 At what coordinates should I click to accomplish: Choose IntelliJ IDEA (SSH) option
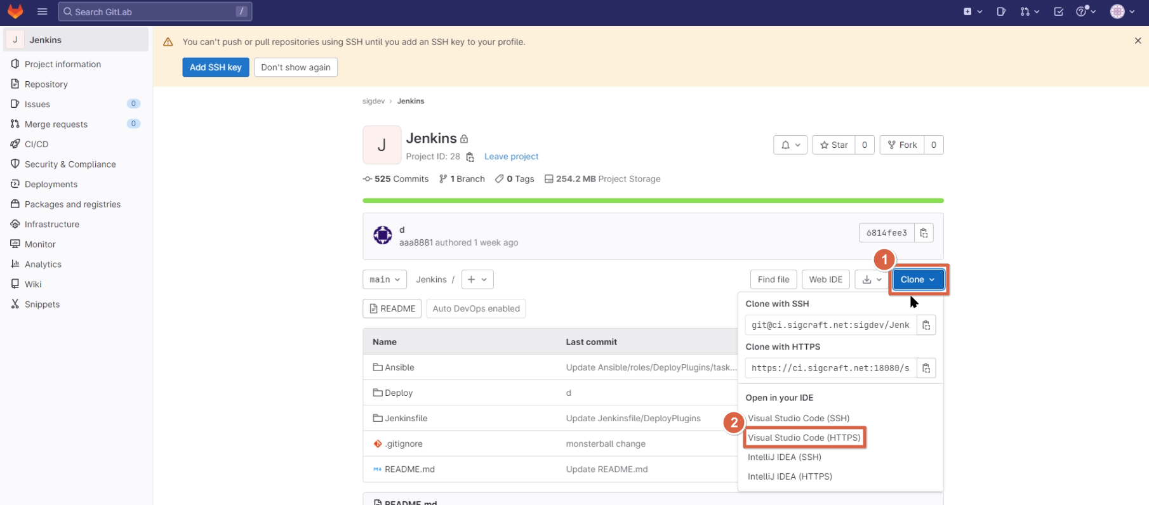coord(784,457)
